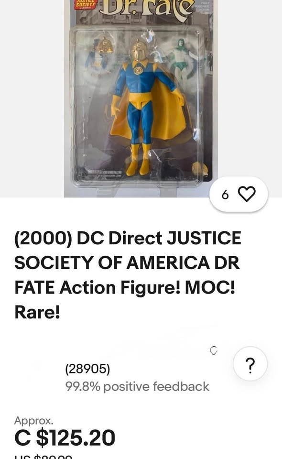View the 99.8% positive feedback details
Viewport: 282px width, 459px height.
[x=137, y=386]
